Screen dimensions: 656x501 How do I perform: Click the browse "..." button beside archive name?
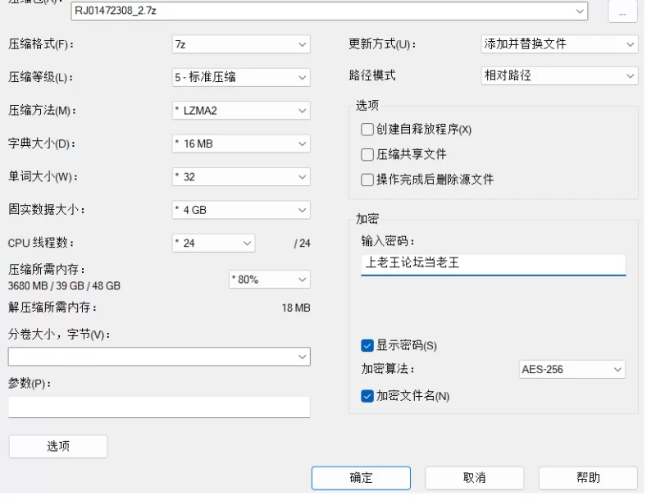pos(622,11)
